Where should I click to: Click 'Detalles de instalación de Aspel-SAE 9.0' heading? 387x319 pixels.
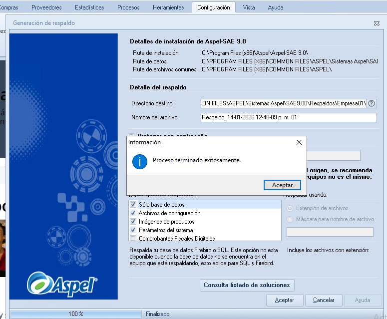[188, 41]
